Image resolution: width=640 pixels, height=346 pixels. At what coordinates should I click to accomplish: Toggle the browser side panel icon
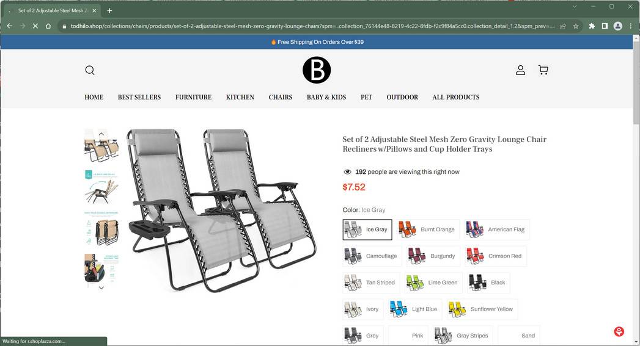605,26
